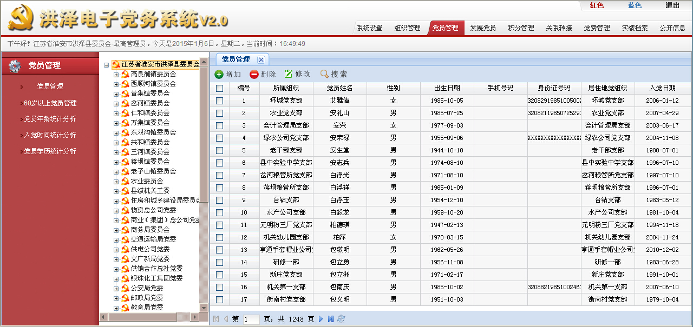Click the page number input field

251,319
